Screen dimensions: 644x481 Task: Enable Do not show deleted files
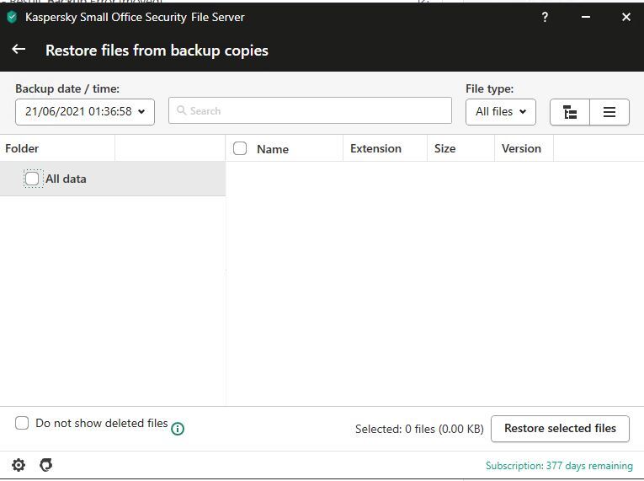pyautogui.click(x=22, y=423)
